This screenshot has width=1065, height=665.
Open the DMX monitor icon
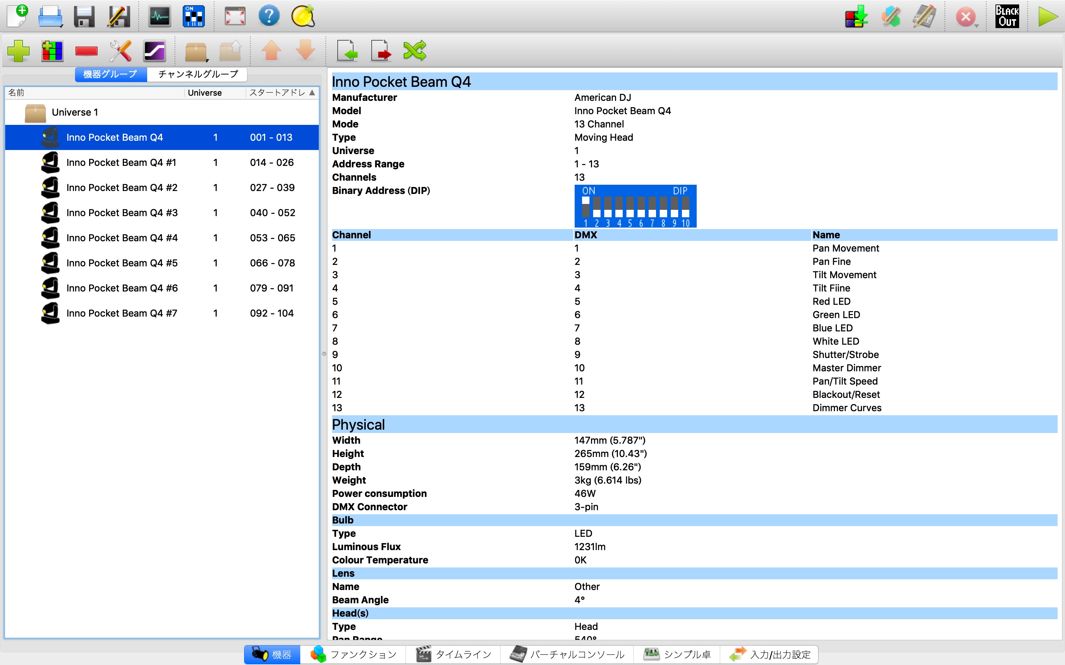pyautogui.click(x=159, y=16)
